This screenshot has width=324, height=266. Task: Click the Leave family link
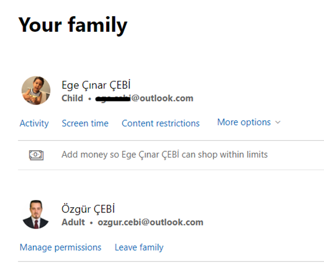pos(139,247)
